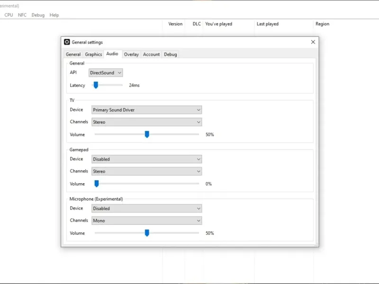
Task: Adjust the Latency slider handle
Action: (x=96, y=85)
